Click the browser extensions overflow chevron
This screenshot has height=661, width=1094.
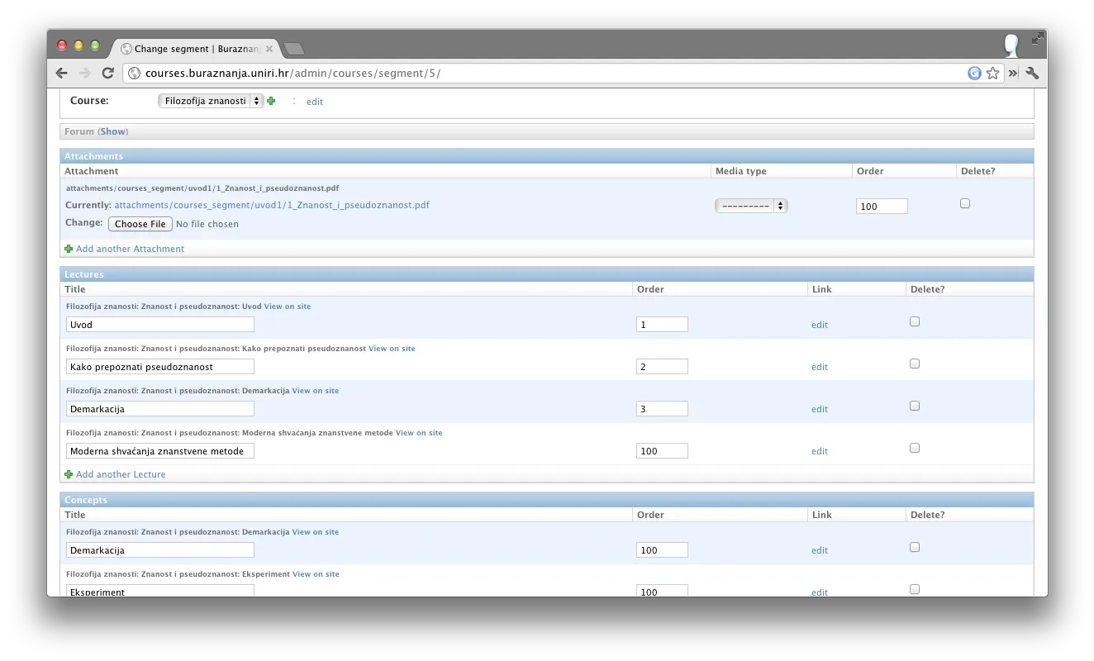click(x=1013, y=73)
